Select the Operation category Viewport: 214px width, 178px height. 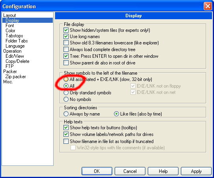[x=12, y=51]
